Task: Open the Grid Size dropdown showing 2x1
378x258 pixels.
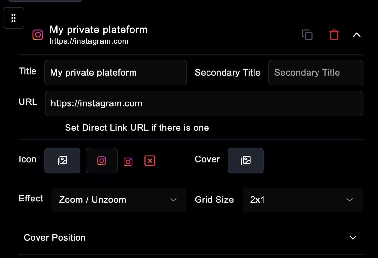Action: (302, 200)
